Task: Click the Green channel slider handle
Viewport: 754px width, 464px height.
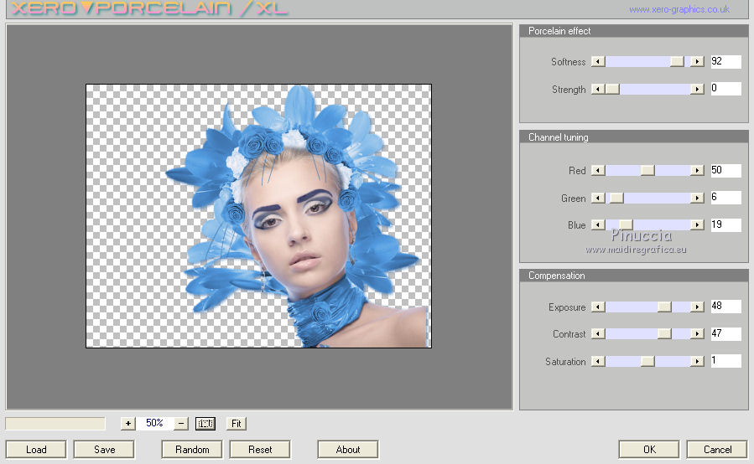Action: [x=616, y=198]
